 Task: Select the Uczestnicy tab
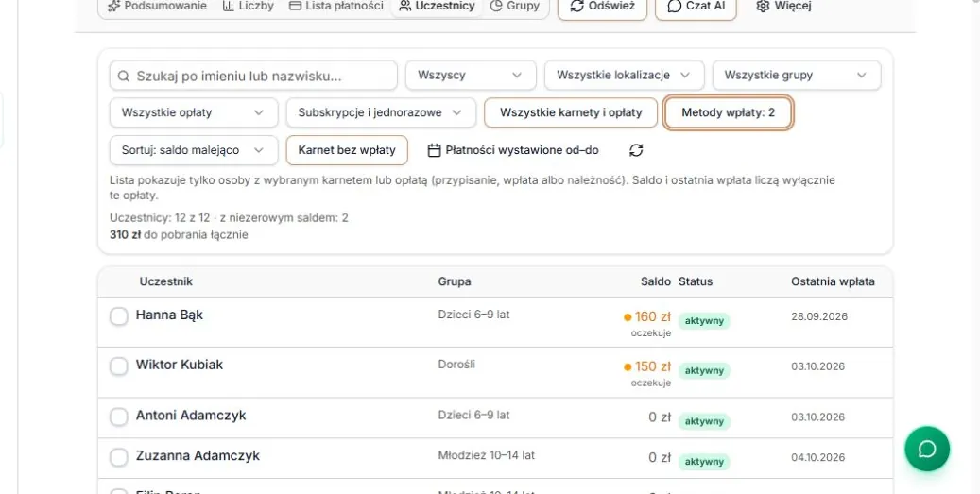click(437, 7)
